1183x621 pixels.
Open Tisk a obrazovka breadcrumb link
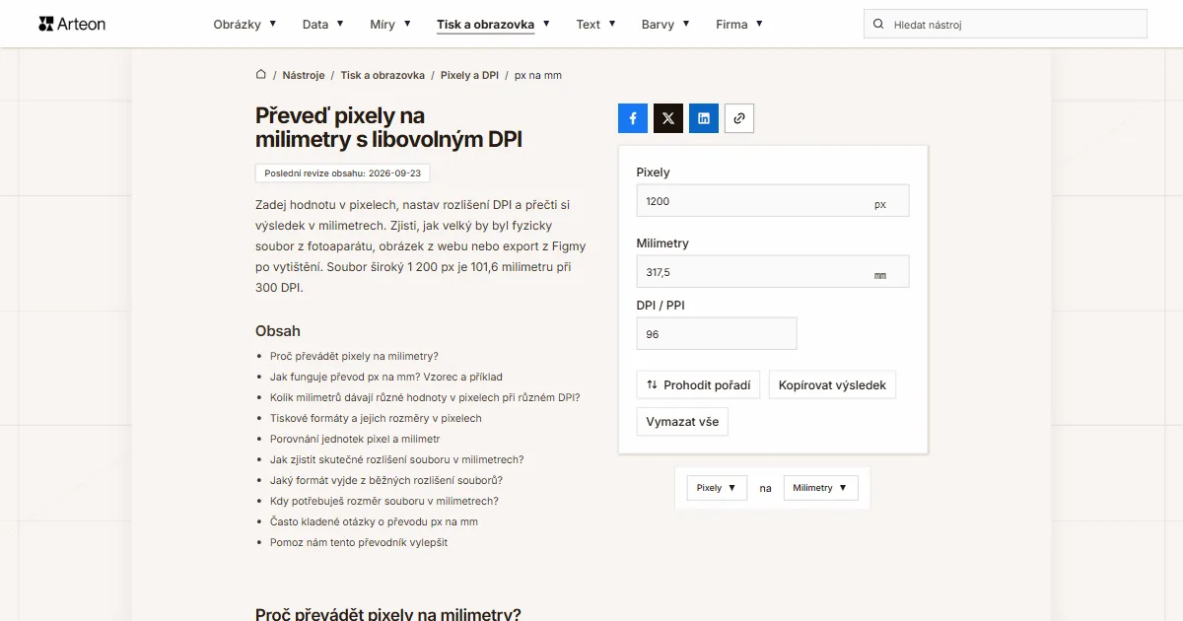click(383, 75)
